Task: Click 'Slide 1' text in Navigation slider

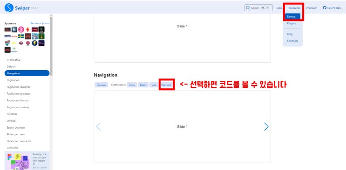Action: point(182,127)
